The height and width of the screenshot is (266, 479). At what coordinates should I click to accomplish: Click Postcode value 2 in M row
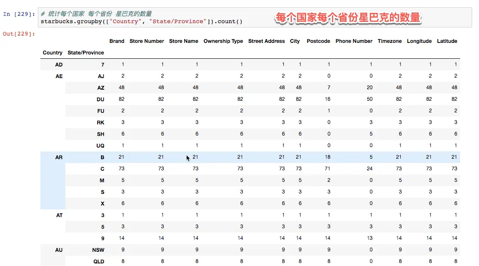point(329,180)
